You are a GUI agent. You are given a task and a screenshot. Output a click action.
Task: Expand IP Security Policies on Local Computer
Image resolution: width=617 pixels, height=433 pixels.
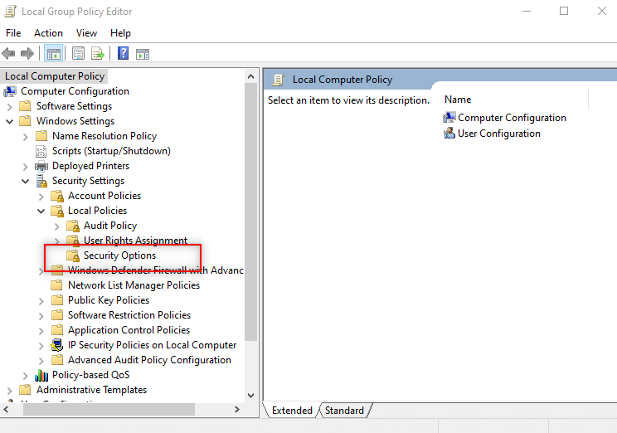41,346
